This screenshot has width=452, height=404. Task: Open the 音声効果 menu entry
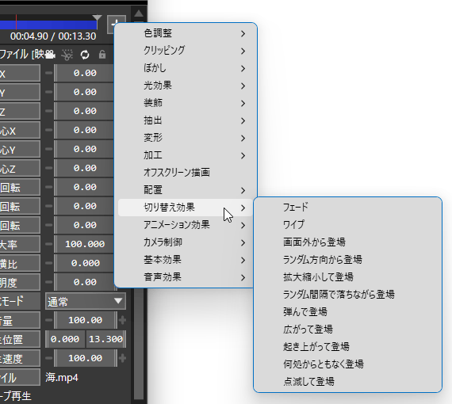point(186,277)
